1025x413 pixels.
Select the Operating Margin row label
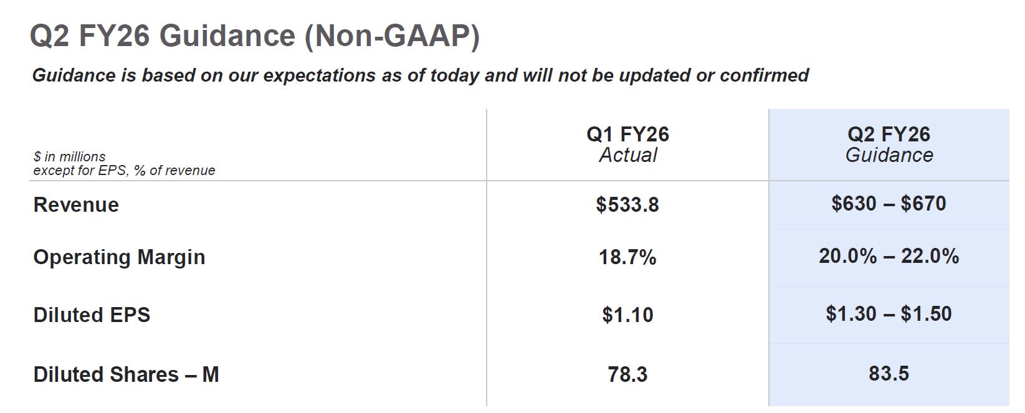point(119,257)
